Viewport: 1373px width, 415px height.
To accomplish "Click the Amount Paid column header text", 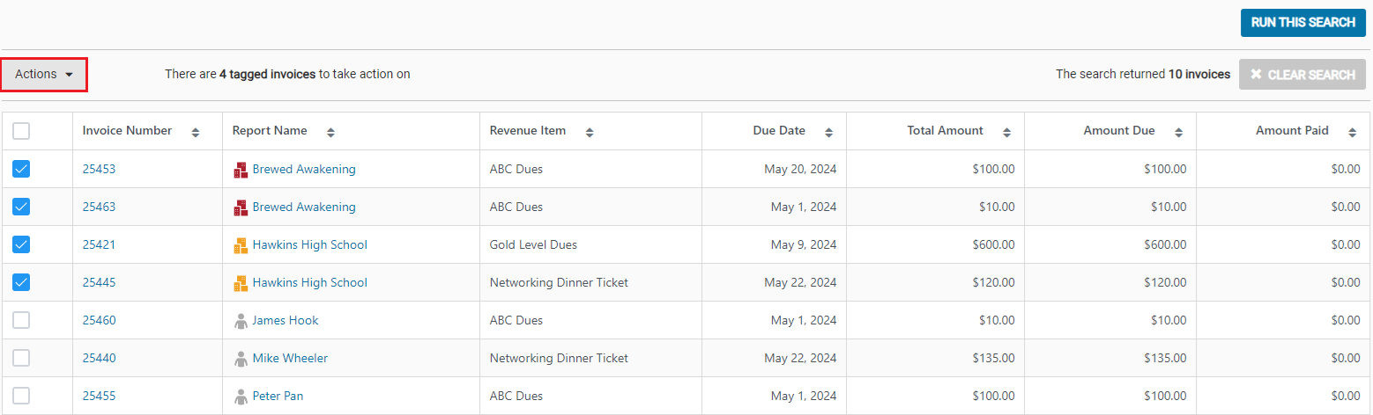I will [1292, 130].
